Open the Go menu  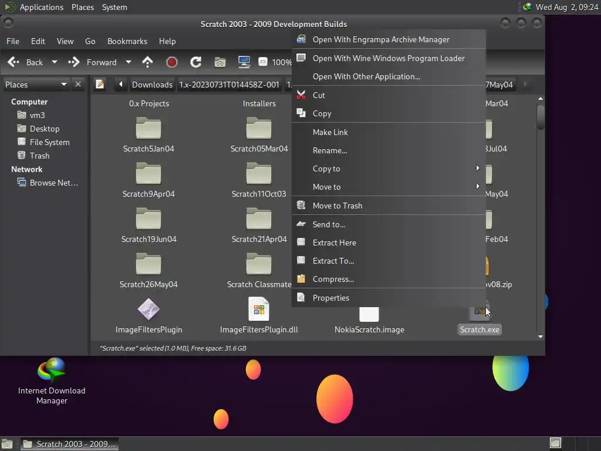coord(90,41)
